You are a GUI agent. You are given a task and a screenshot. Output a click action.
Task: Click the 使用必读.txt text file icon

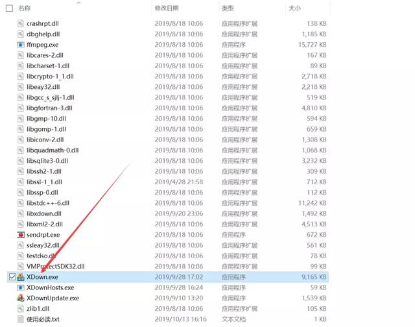point(21,319)
